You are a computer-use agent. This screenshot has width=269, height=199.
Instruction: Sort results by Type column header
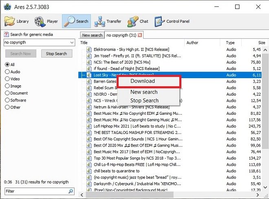(x=231, y=43)
